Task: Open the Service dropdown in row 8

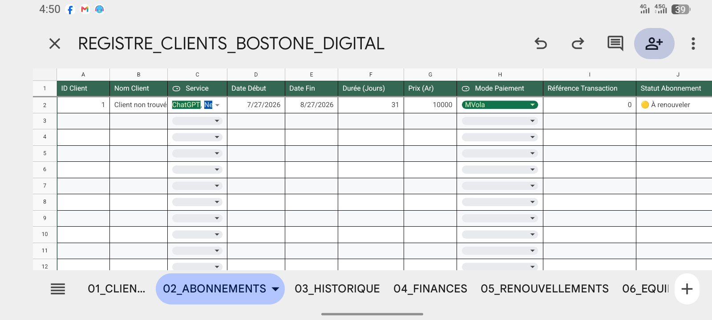Action: [x=197, y=202]
